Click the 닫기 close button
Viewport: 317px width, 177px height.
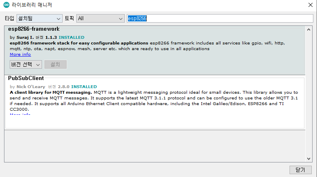(x=300, y=170)
